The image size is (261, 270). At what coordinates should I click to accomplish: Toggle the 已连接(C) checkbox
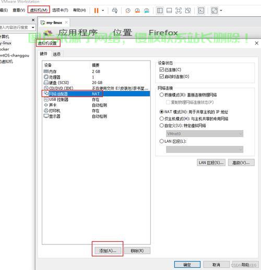tap(162, 69)
